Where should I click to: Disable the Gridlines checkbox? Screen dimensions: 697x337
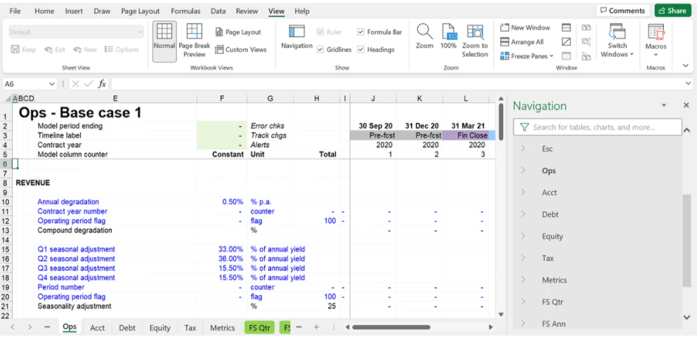[320, 50]
